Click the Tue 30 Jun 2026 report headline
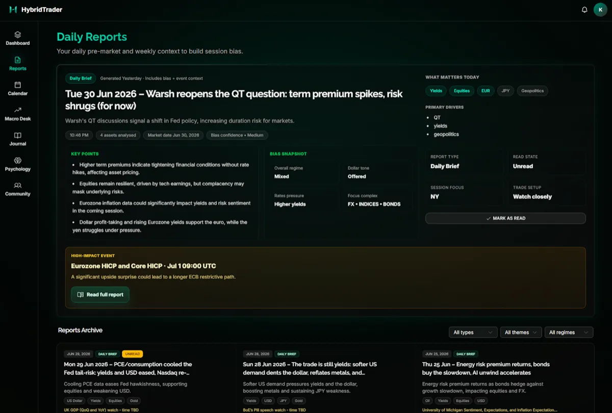 234,100
